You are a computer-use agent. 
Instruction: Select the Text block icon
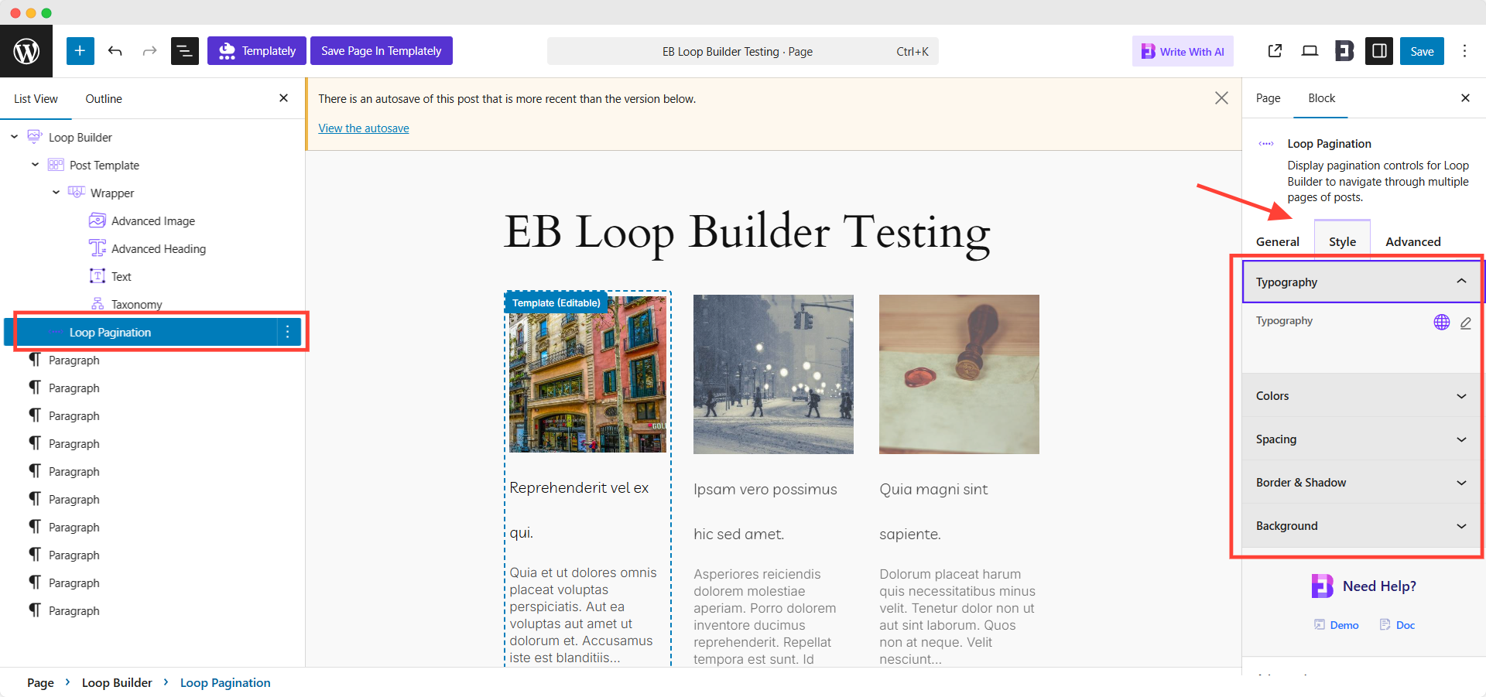pos(98,276)
